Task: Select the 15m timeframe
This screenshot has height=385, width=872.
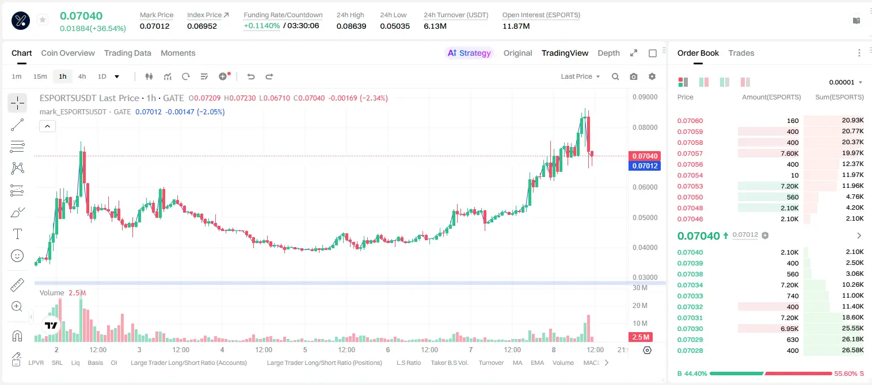Action: point(40,76)
